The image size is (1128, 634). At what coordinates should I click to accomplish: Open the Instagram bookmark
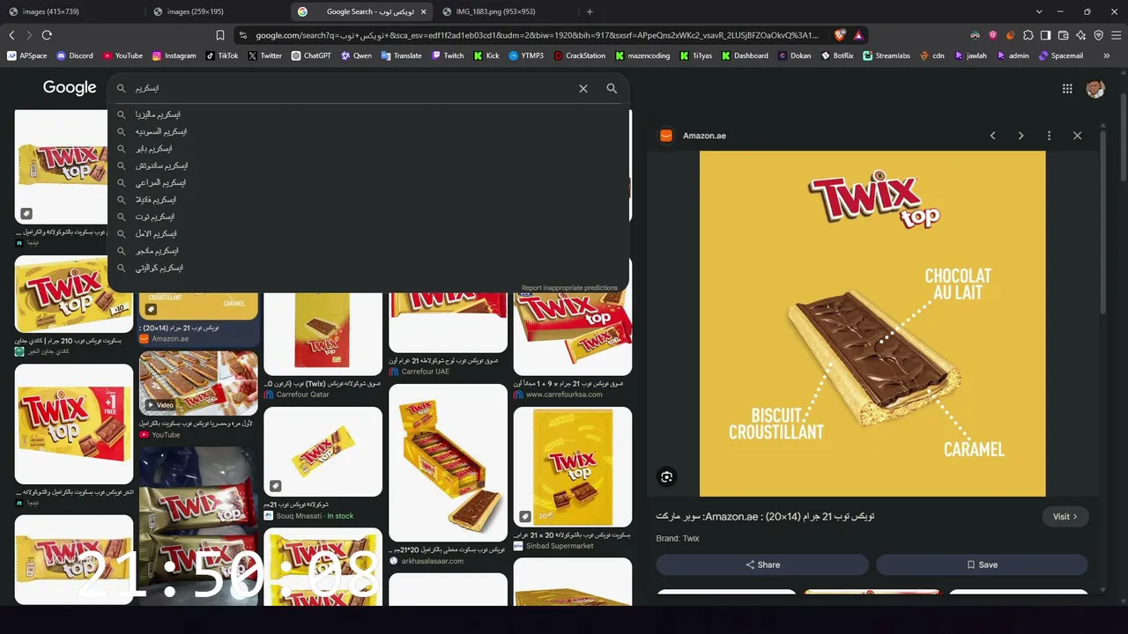[x=174, y=55]
